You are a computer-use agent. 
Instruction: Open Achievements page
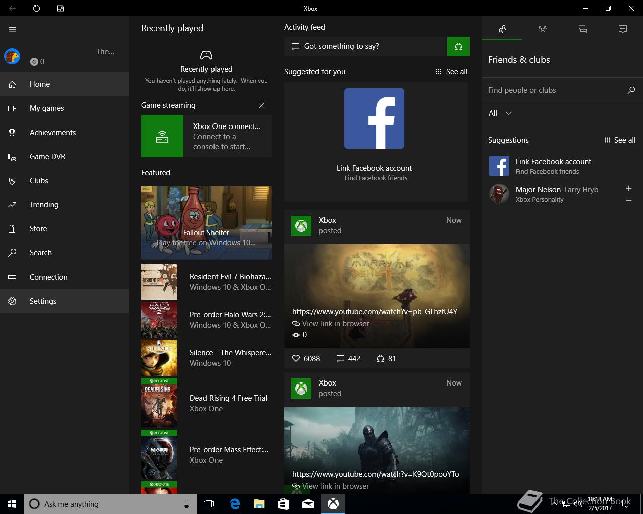[x=64, y=133]
